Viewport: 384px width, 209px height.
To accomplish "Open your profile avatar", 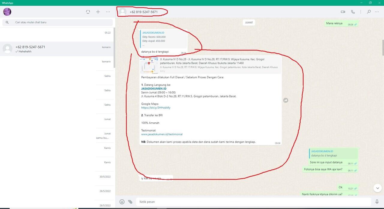I will pos(7,12).
